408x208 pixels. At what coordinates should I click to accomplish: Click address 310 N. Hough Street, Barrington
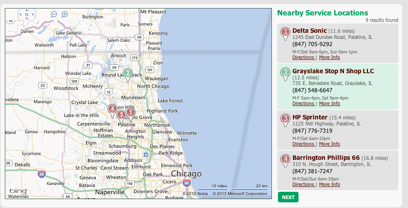(332, 164)
